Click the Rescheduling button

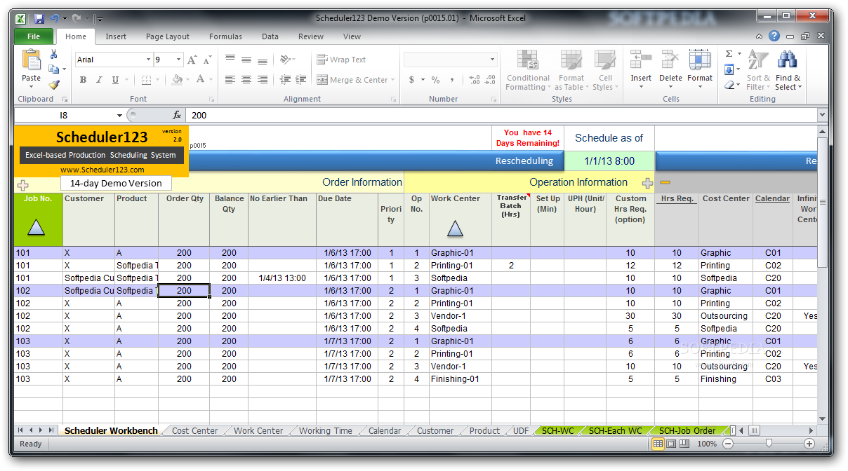524,161
